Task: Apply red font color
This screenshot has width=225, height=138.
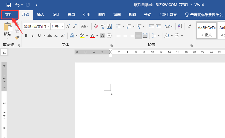Action: [x=92, y=36]
